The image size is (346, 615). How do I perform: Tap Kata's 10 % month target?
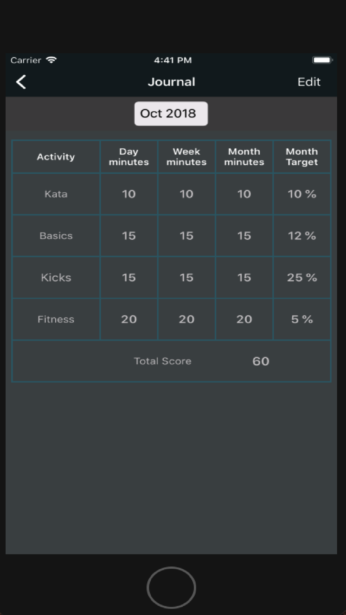[302, 194]
